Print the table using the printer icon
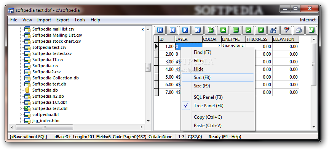Screen dimensions: 329x150 (299, 30)
